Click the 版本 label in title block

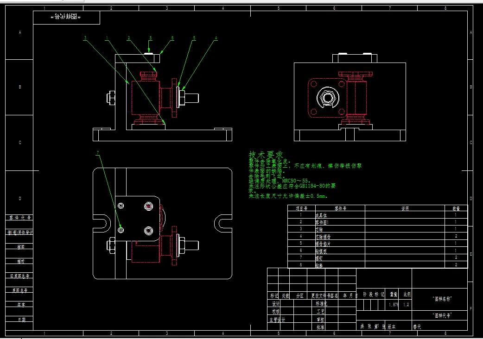tap(392, 327)
